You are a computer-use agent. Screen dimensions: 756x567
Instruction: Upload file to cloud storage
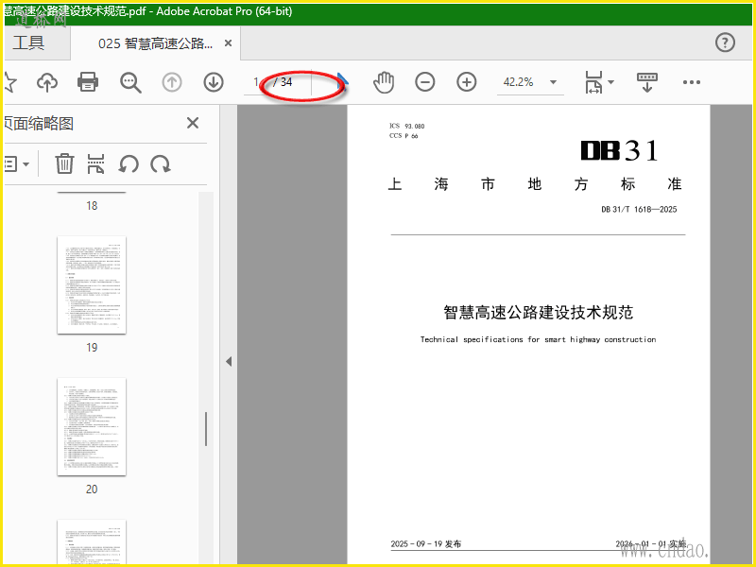(x=47, y=82)
